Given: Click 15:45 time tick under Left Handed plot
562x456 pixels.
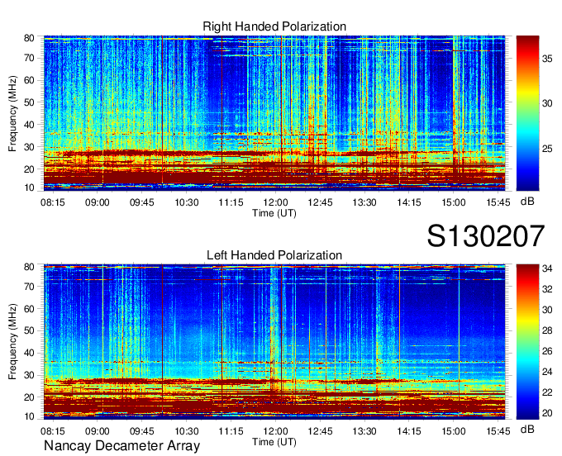Looking at the screenshot, I should [x=498, y=431].
